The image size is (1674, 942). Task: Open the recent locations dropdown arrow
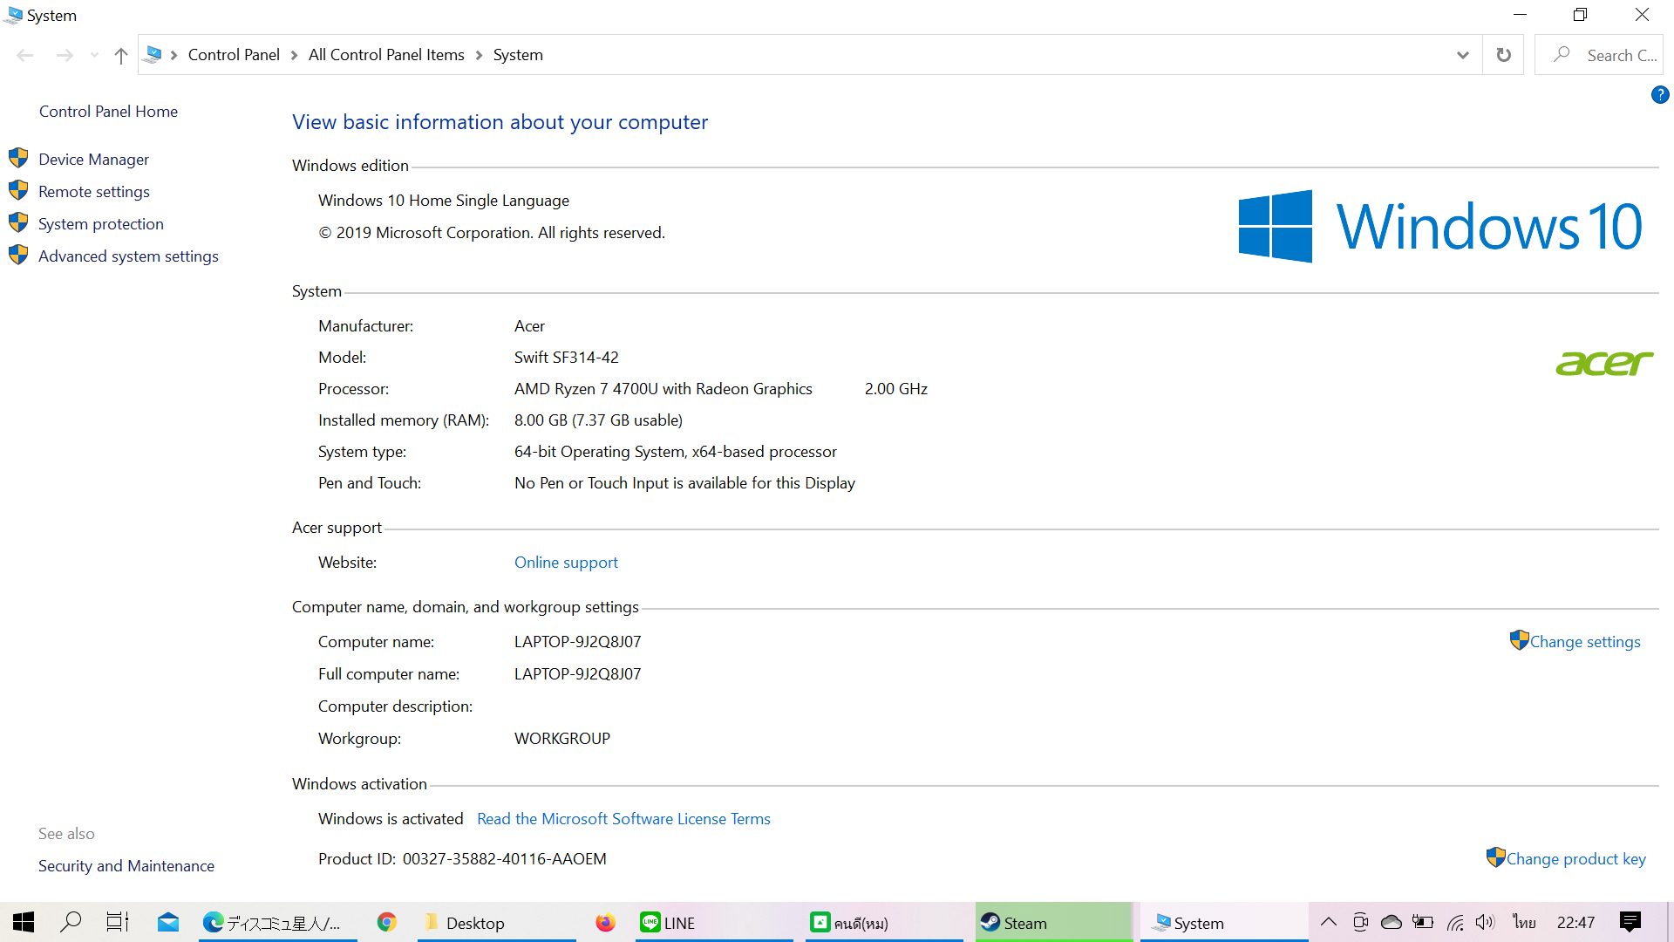94,55
